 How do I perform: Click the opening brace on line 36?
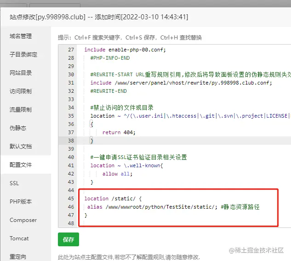[x=91, y=124]
